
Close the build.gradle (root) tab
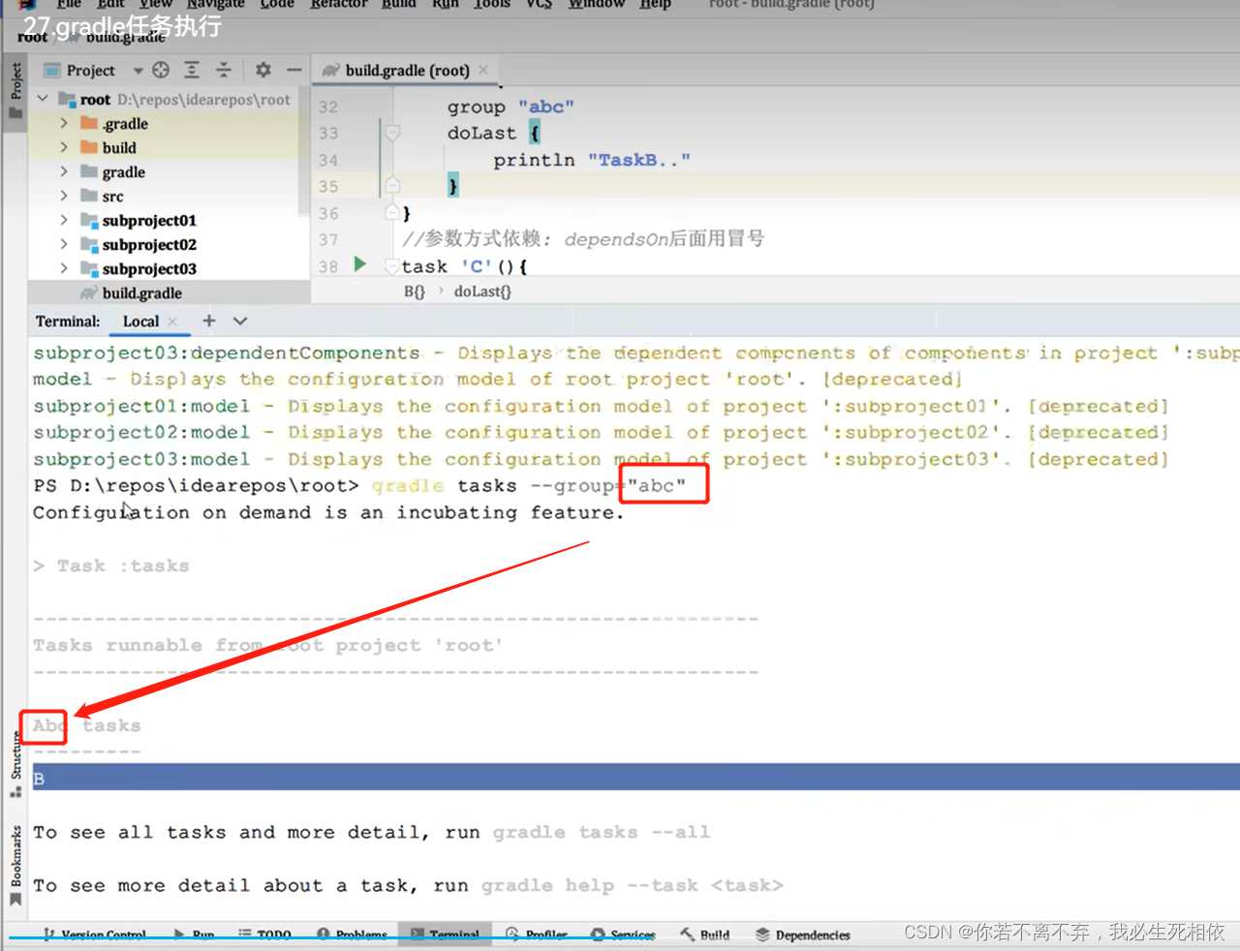point(483,70)
